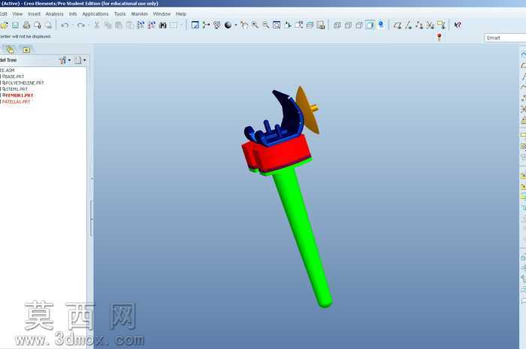Click the Layers icon
Image resolution: width=526 pixels, height=349 pixels.
(310, 25)
